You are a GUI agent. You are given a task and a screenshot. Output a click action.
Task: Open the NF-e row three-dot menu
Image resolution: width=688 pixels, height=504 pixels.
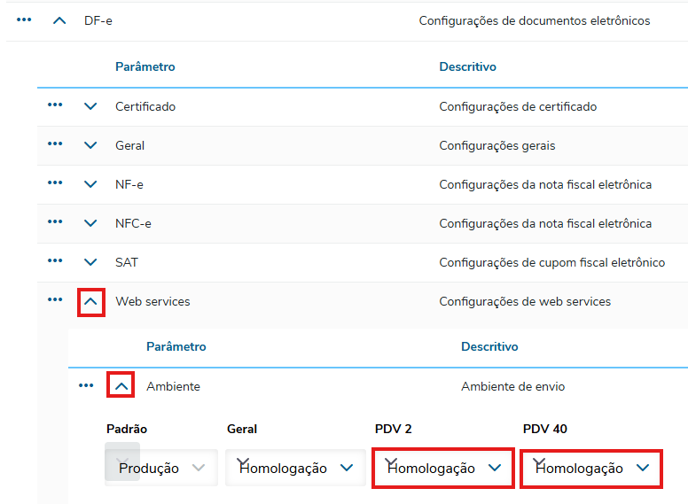pyautogui.click(x=55, y=183)
